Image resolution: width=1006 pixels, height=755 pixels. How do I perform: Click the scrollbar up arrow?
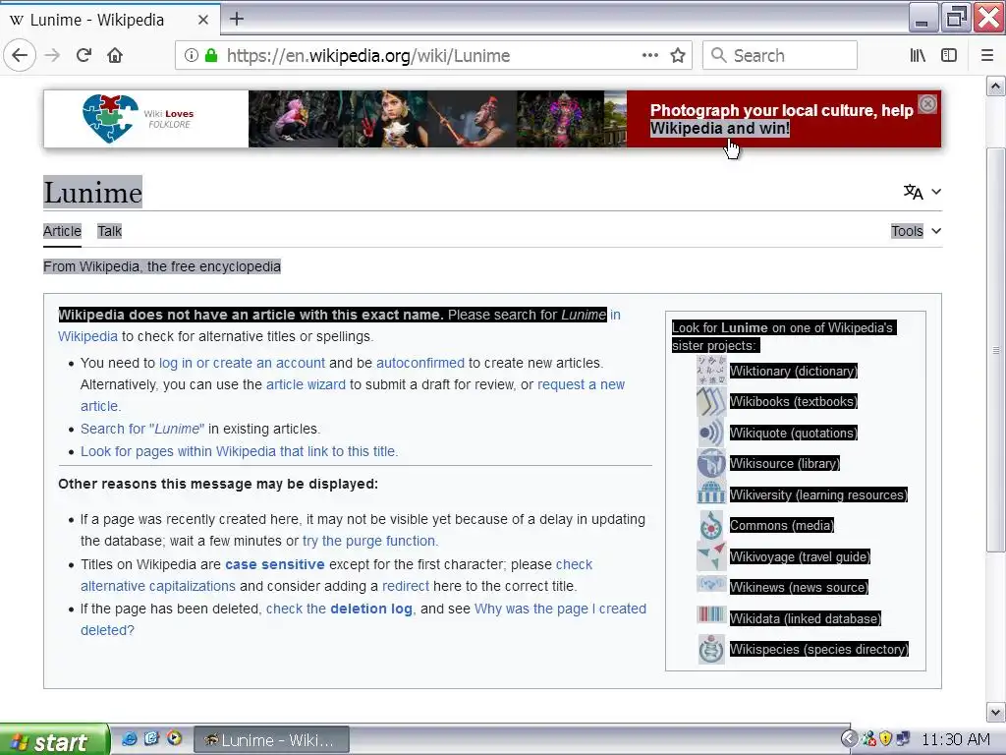(995, 87)
